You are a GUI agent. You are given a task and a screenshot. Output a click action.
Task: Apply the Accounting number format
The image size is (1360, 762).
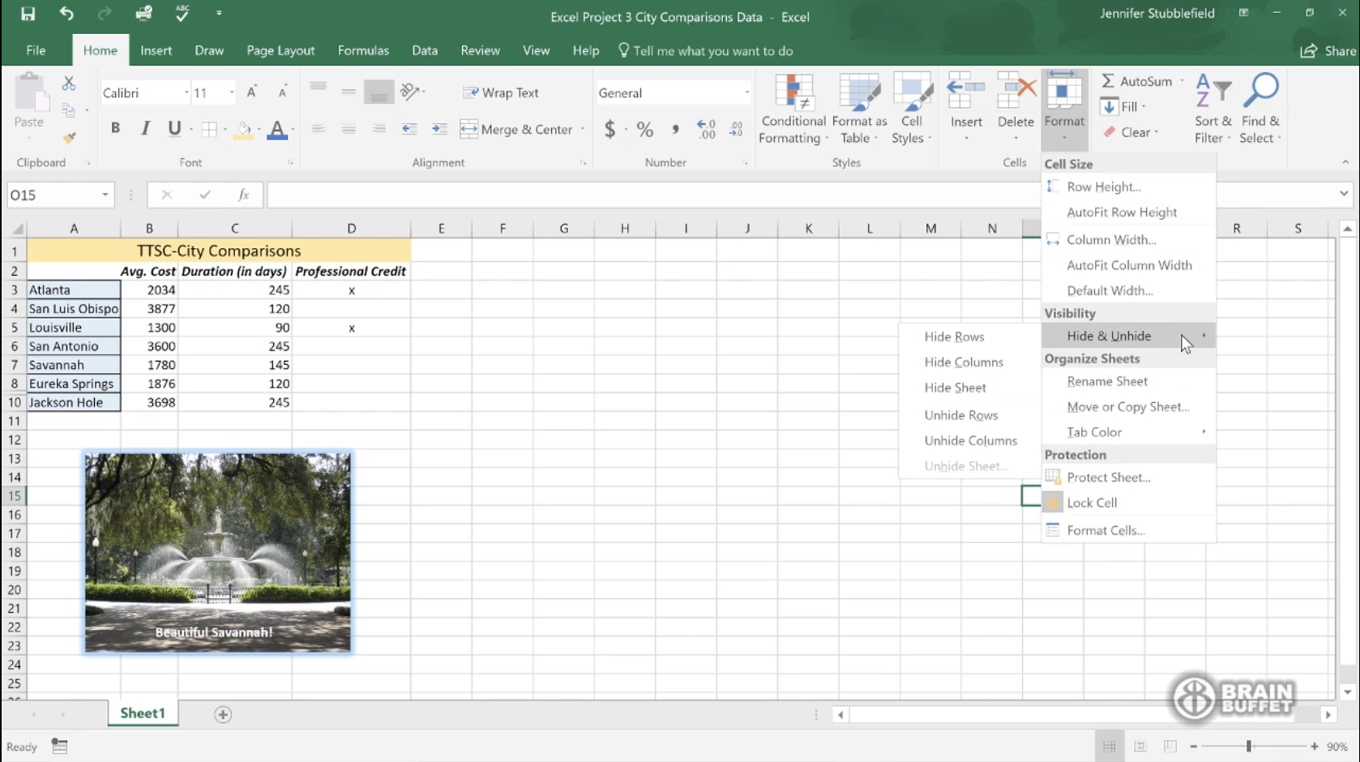(x=609, y=129)
